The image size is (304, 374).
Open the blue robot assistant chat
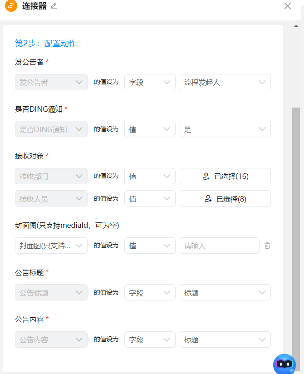click(284, 364)
